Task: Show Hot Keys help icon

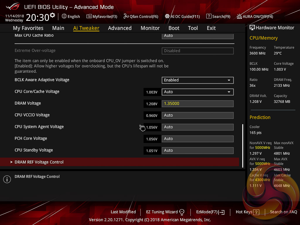Action: click(256, 212)
